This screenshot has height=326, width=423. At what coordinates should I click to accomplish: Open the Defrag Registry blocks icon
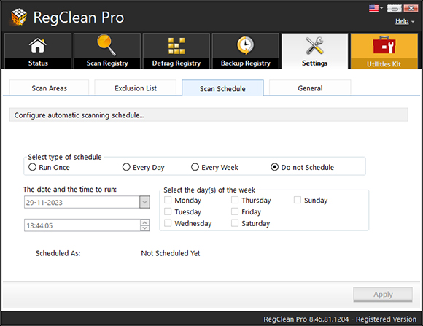click(x=176, y=46)
